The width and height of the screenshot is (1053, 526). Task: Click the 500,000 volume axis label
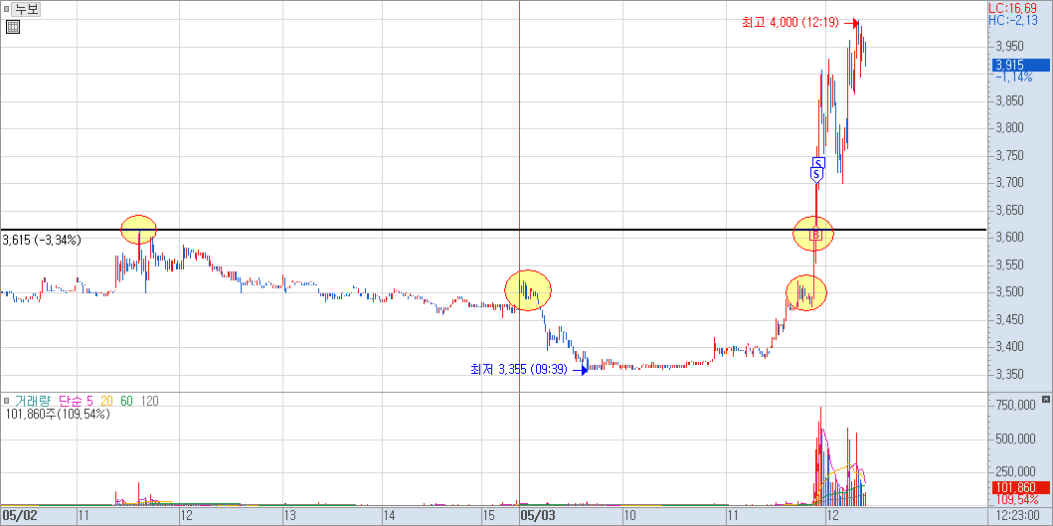[x=1013, y=438]
